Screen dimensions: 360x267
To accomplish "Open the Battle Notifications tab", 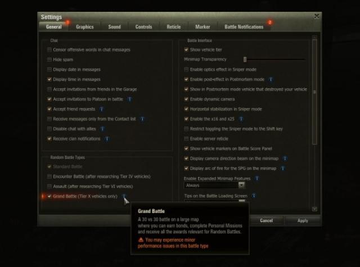I will (x=244, y=27).
